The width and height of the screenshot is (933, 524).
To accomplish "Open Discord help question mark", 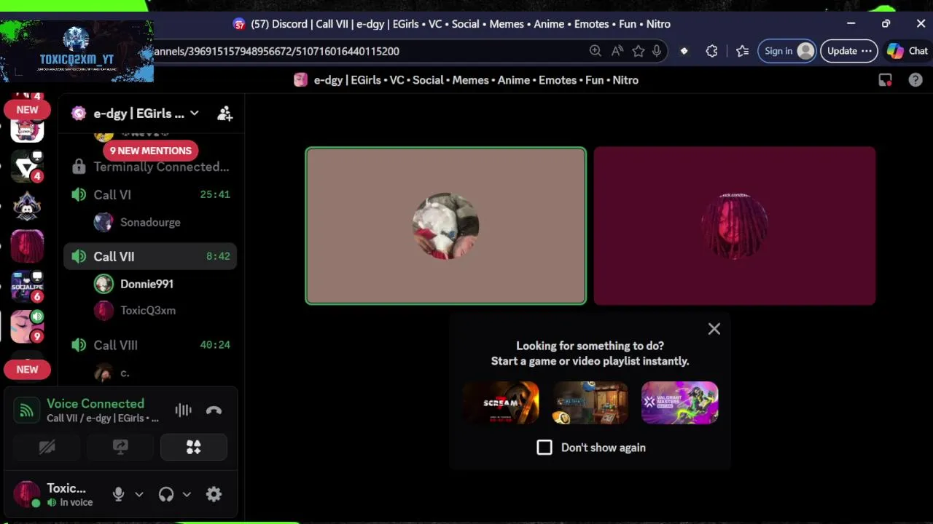I will (916, 80).
